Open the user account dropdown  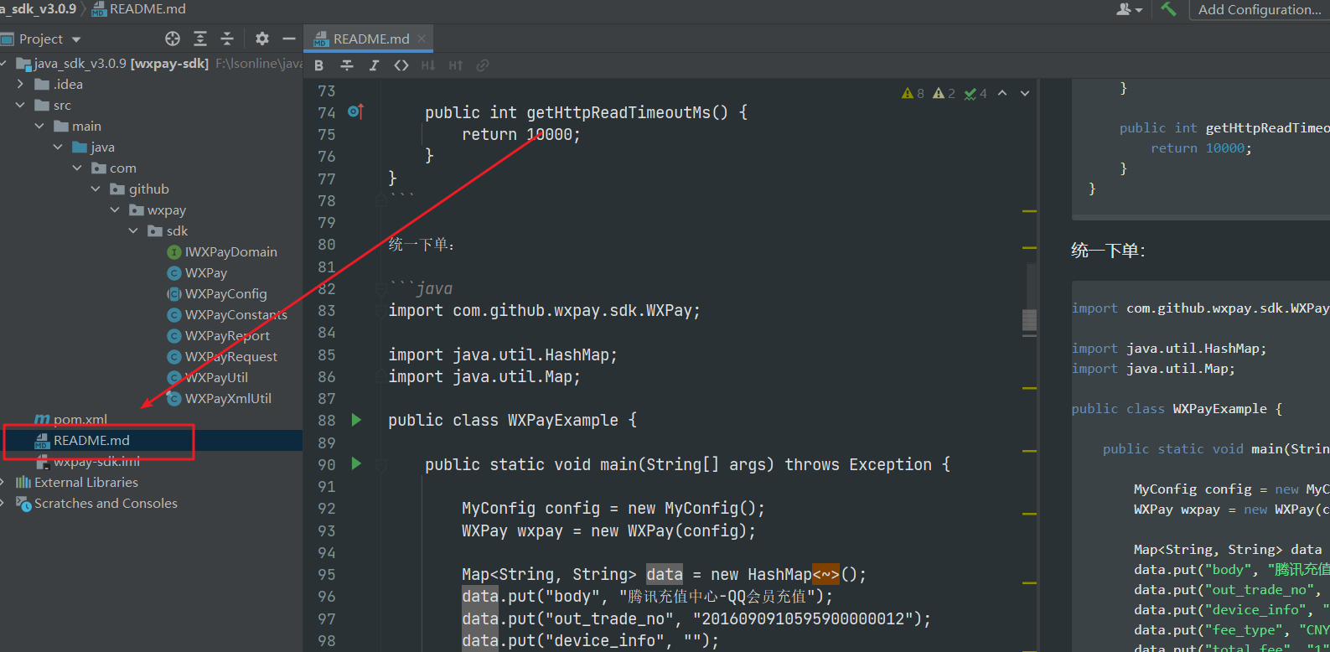coord(1130,9)
